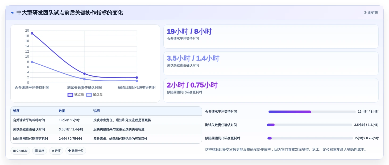
Task: Click progress label 缺陷回溯到代码变更耗时
Action: 223,138
